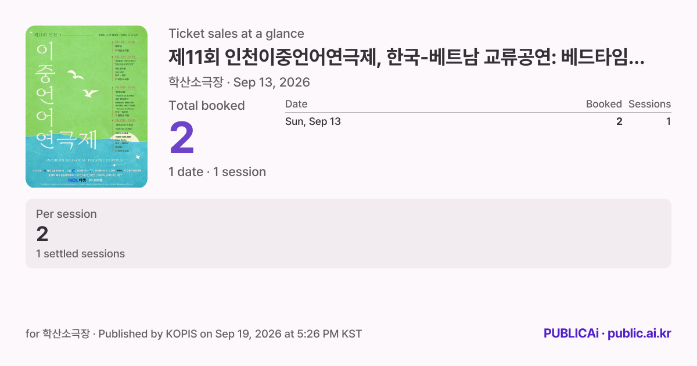Click the Sessions column header
The image size is (697, 366).
click(x=649, y=104)
